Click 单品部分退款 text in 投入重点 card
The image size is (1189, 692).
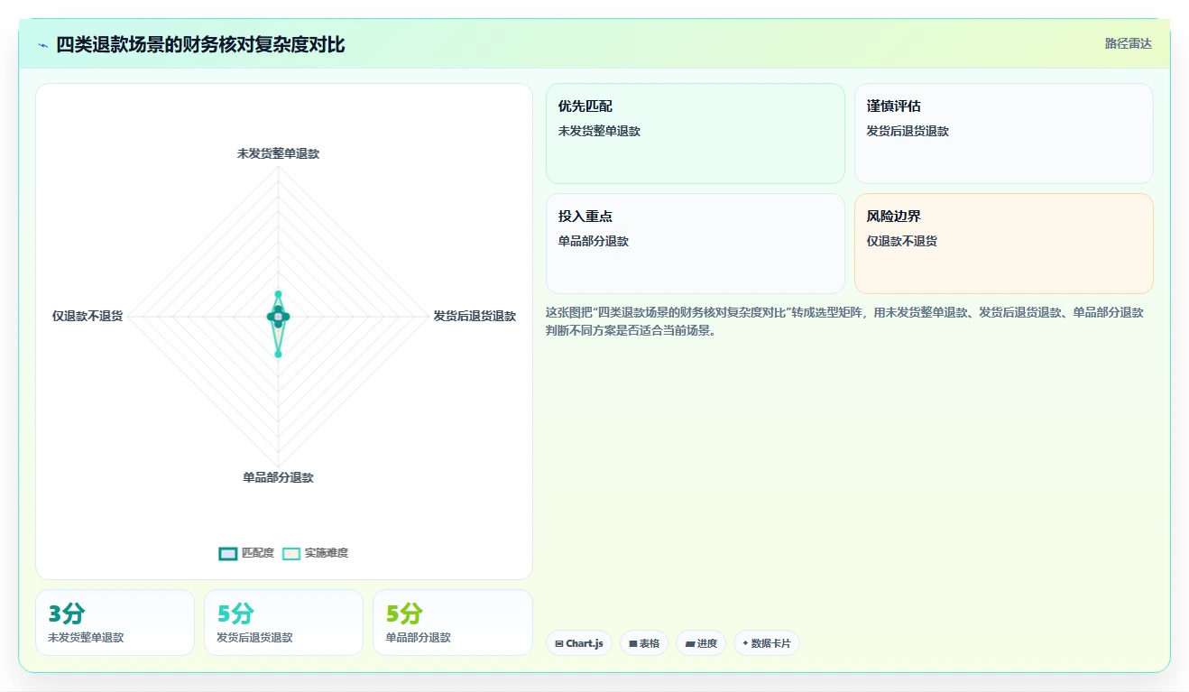pyautogui.click(x=594, y=241)
